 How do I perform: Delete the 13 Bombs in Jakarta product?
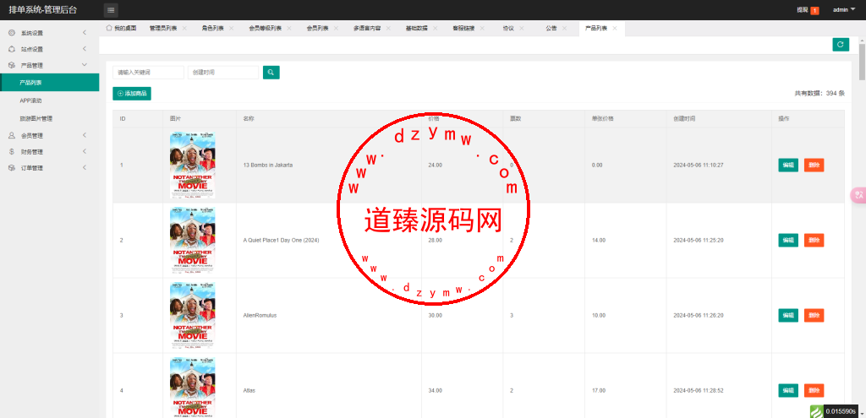click(814, 165)
